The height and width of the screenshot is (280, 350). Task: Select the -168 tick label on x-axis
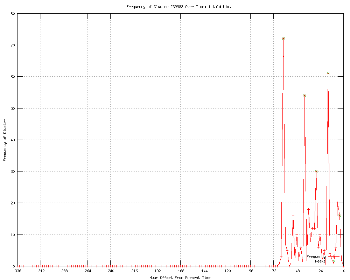[180, 271]
